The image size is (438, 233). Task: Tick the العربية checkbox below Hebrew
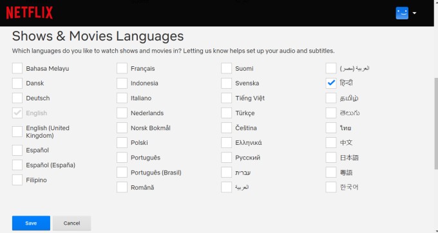pos(227,187)
